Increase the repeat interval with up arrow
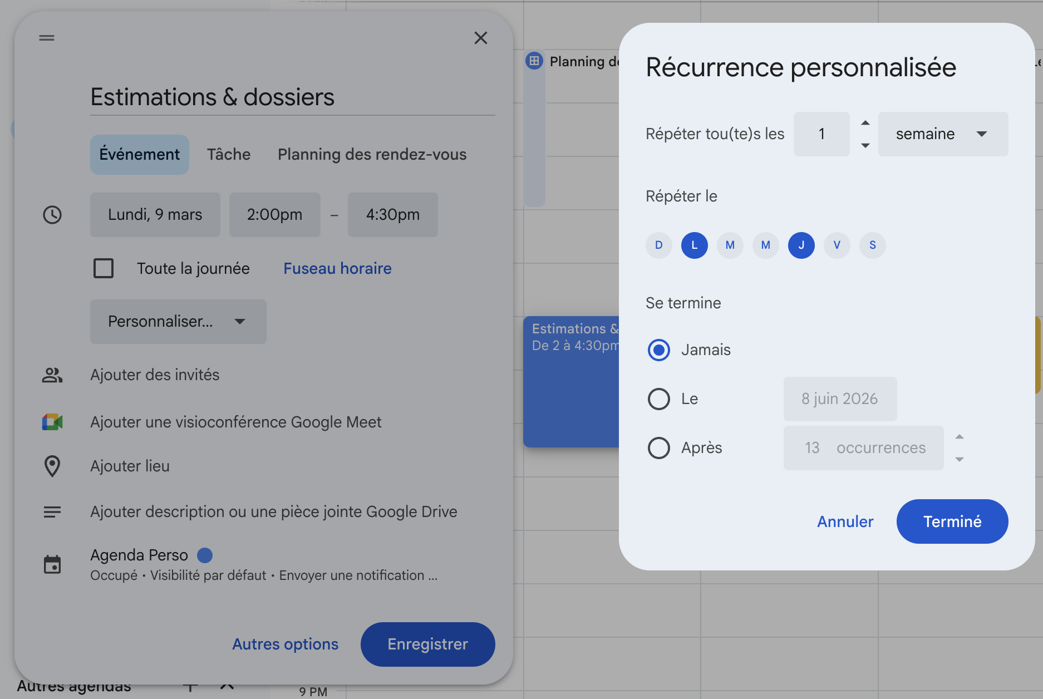 (x=865, y=123)
